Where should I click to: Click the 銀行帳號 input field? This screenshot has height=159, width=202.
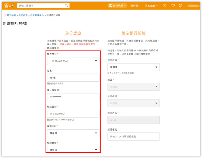coord(134,137)
